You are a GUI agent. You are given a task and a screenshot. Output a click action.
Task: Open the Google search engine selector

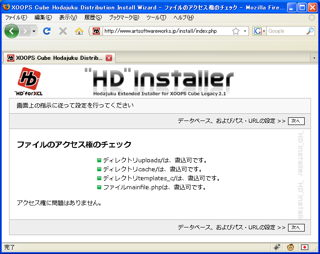click(x=260, y=31)
